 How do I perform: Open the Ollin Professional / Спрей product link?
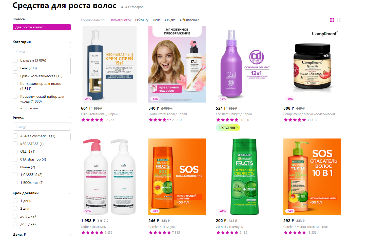click(99, 114)
